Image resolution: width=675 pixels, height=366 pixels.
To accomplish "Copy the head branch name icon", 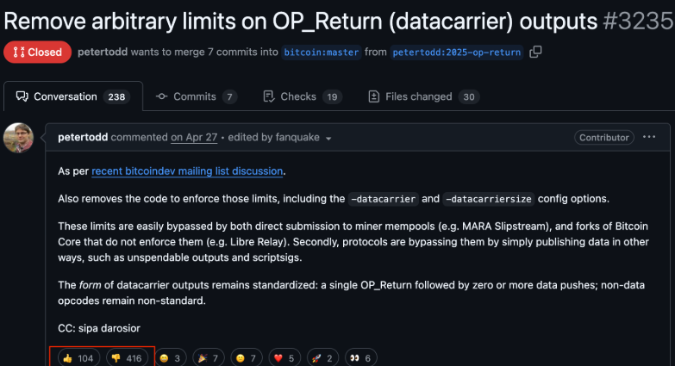I will (x=535, y=52).
